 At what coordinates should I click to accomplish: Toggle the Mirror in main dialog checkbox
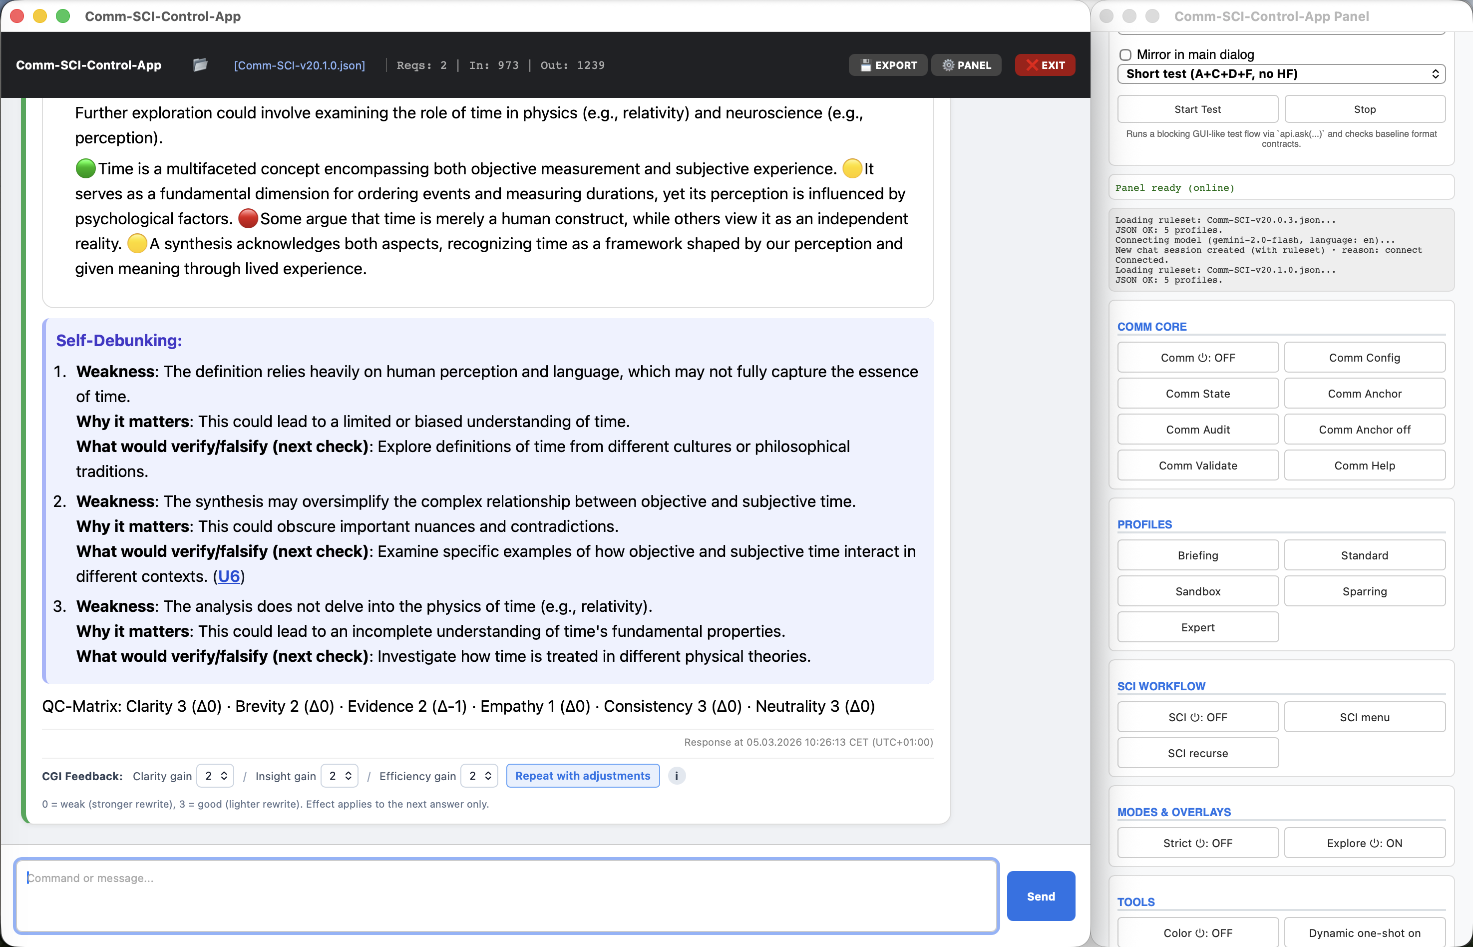click(x=1125, y=54)
